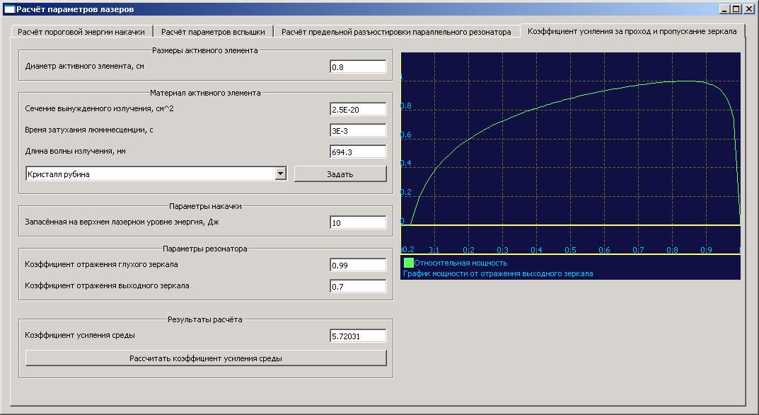Click Коэффициент отражения выходного зеркала field

(x=358, y=287)
